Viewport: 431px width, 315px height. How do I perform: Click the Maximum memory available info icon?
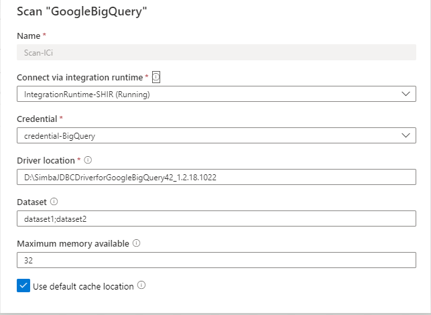[x=136, y=243]
